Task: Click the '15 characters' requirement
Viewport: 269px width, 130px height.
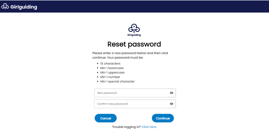Action: 110,64
